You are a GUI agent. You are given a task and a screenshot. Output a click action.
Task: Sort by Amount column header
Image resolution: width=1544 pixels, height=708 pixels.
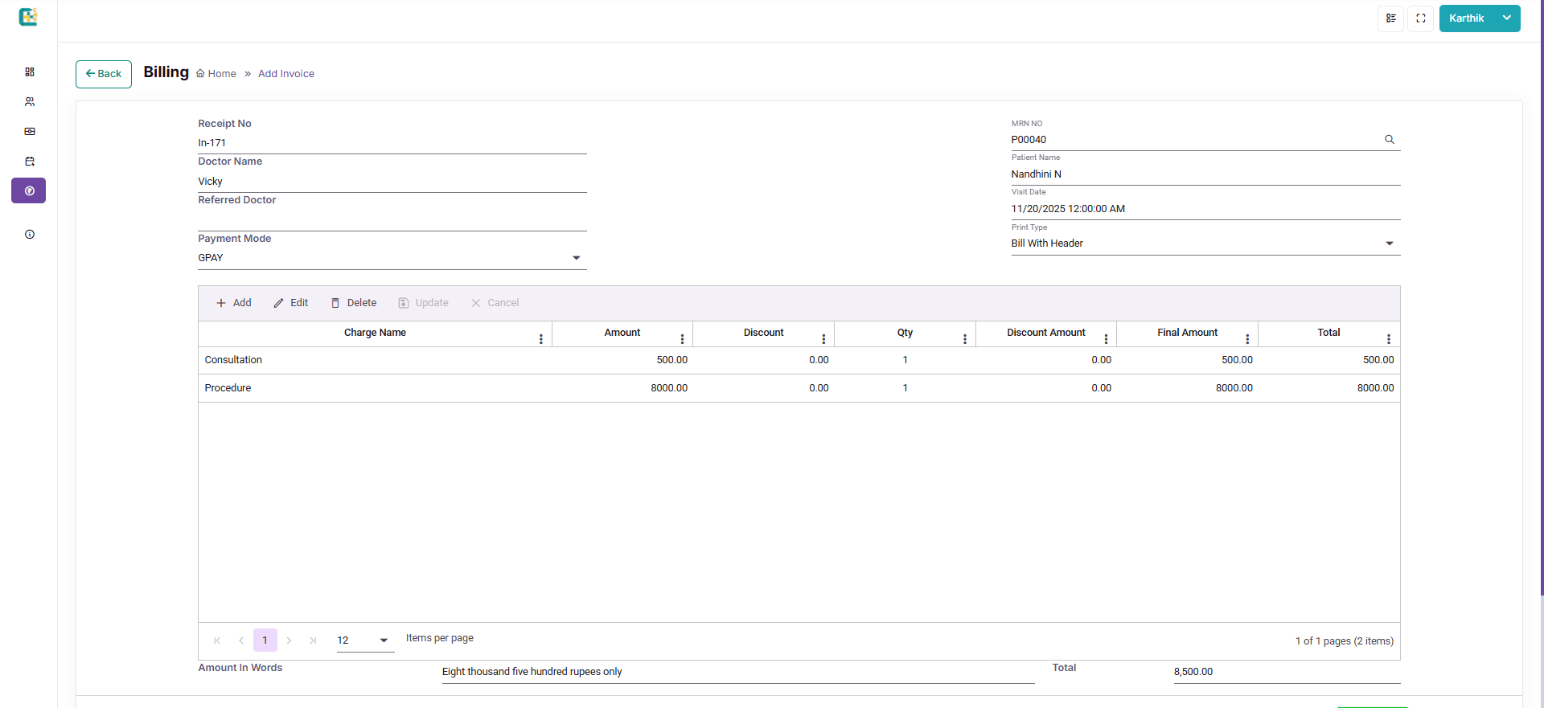622,333
